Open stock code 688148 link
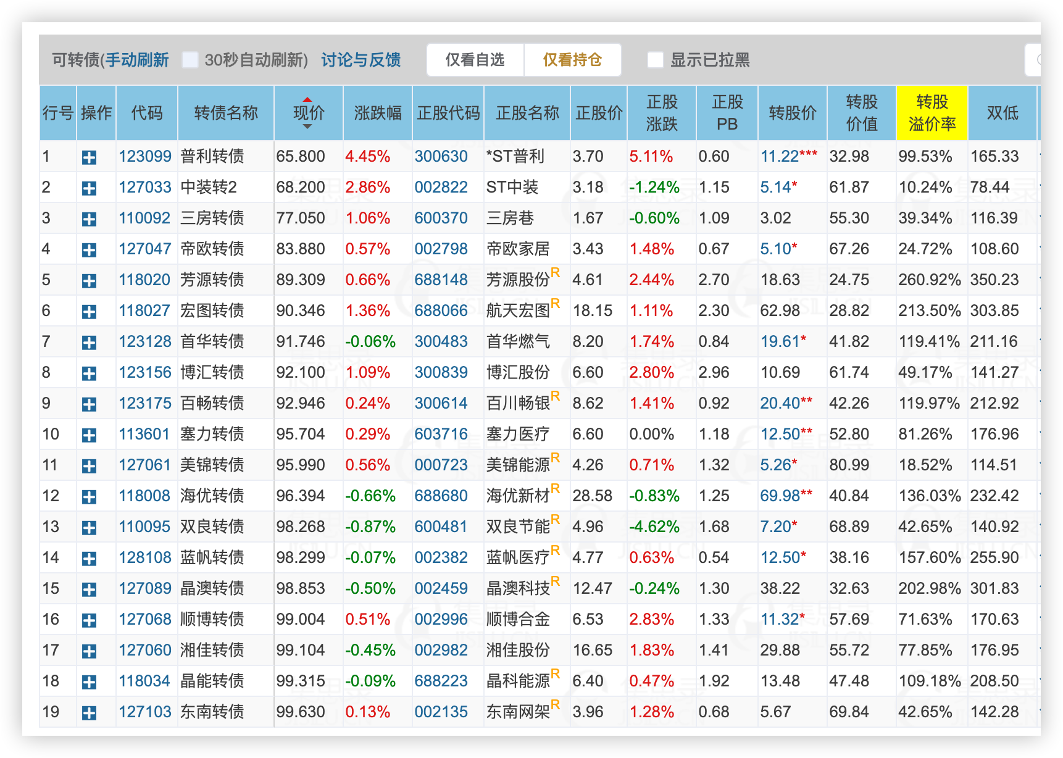This screenshot has height=758, width=1063. pyautogui.click(x=441, y=280)
